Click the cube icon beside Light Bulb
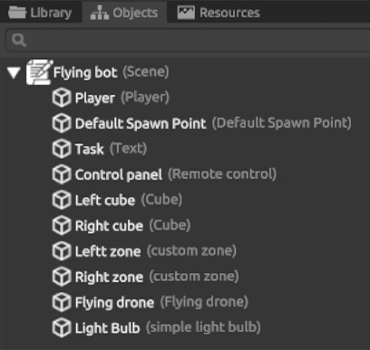370x350 pixels. click(x=62, y=328)
